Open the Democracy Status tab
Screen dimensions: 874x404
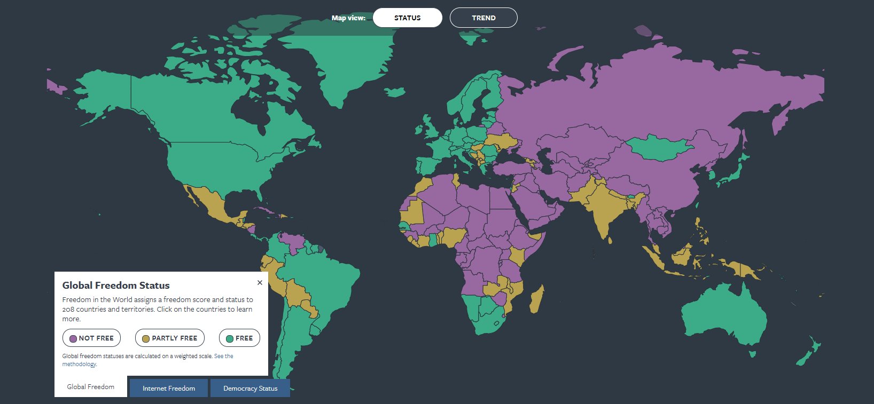pyautogui.click(x=250, y=388)
